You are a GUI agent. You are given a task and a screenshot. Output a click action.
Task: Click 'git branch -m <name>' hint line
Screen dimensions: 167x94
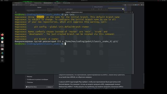pyautogui.click(x=46, y=39)
